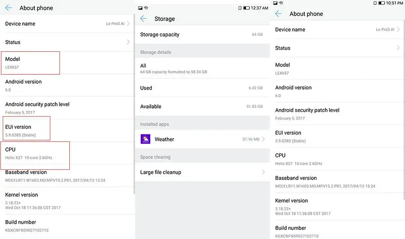The image size is (405, 239).
Task: Click the left panel scrollbar
Action: pyautogui.click(x=134, y=104)
